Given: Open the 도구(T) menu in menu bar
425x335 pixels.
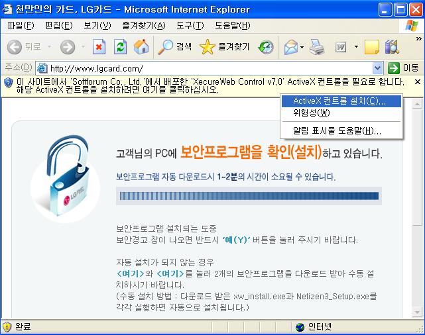Looking at the screenshot, I should coord(190,26).
